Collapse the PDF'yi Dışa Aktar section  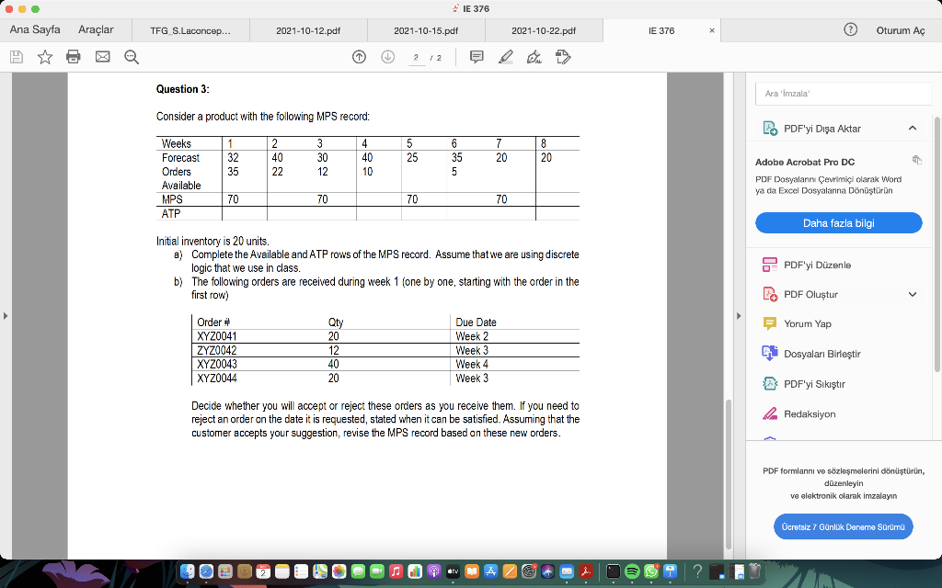pyautogui.click(x=913, y=128)
